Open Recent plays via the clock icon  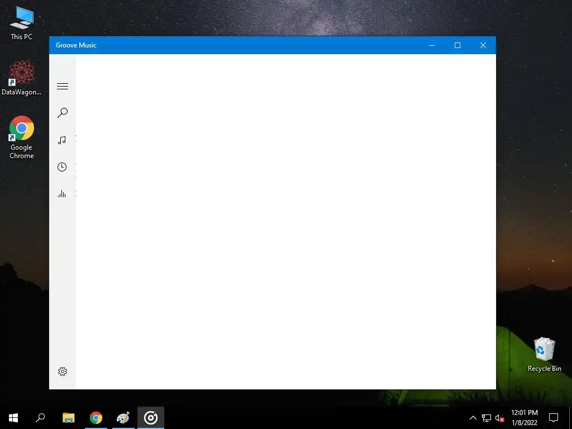(62, 167)
